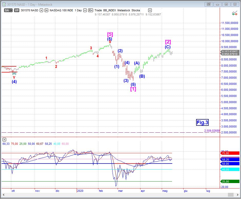Click the scrollbar left arrow

4,195
